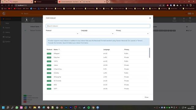Image resolution: width=196 pixels, height=110 pixels.
Task: Sort indexer list by Protocol column
Action: pos(49,50)
